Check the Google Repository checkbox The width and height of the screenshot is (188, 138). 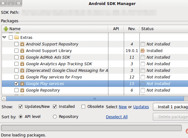16,90
